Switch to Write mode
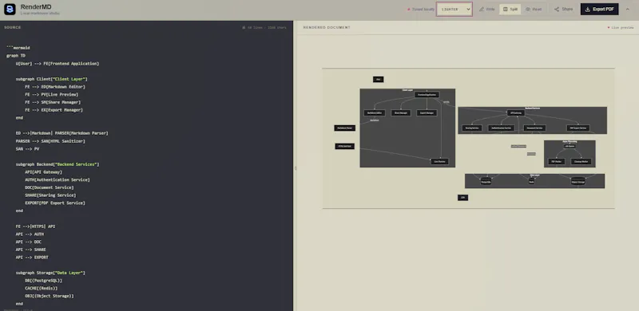Screen dimensions: 639x311 click(x=487, y=9)
